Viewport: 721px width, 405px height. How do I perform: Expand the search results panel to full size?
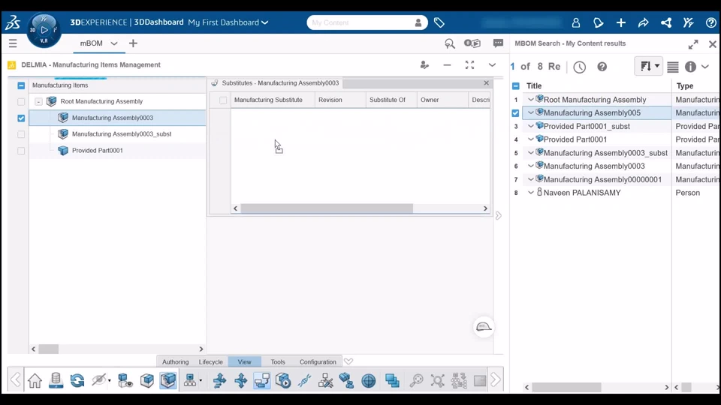[693, 44]
